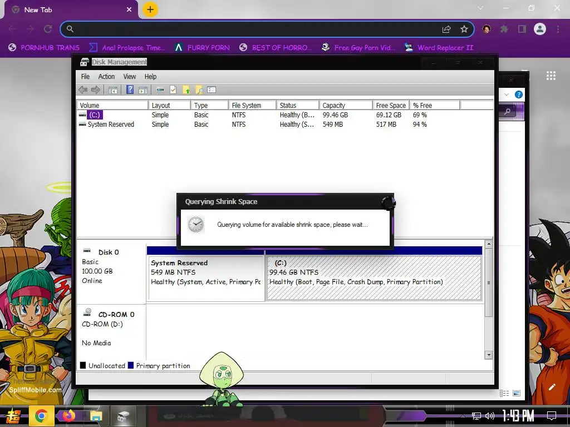Screen dimensions: 570x427
Task: Click Customize Chrome pencil icon
Action: coord(552,387)
